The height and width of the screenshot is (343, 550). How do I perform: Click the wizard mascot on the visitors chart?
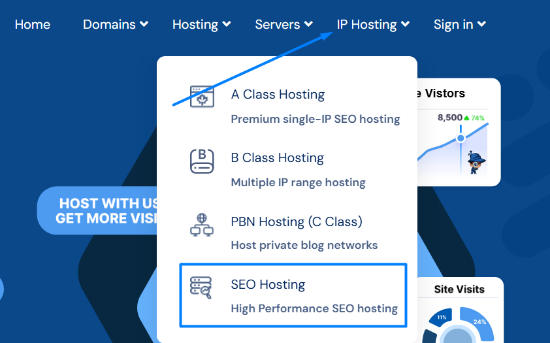476,163
